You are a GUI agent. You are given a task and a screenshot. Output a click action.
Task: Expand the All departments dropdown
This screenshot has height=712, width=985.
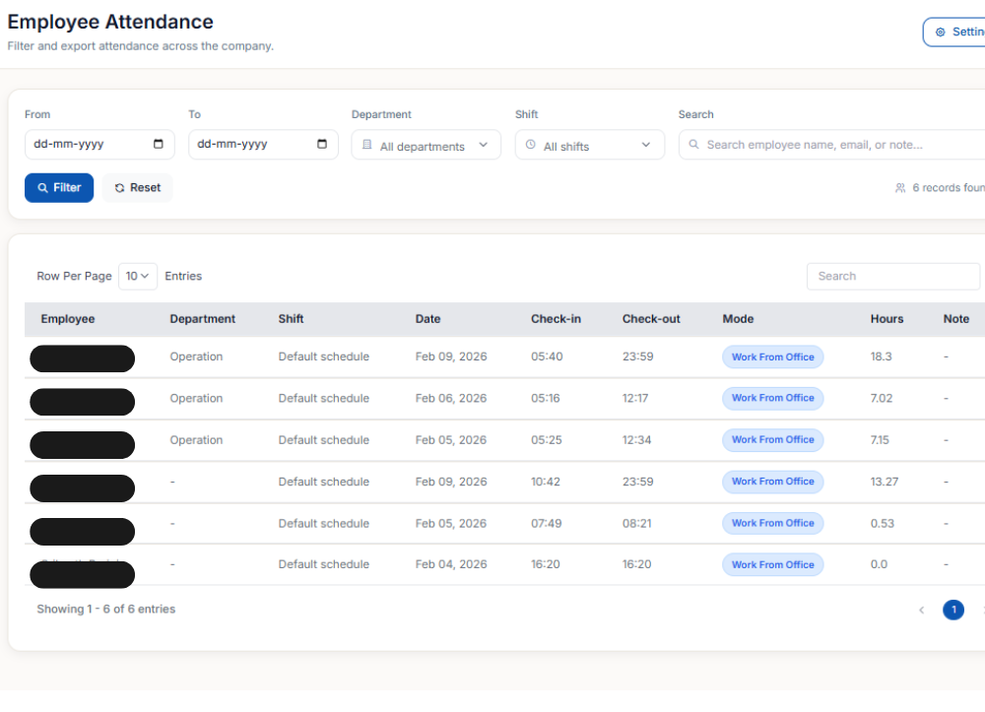[426, 146]
